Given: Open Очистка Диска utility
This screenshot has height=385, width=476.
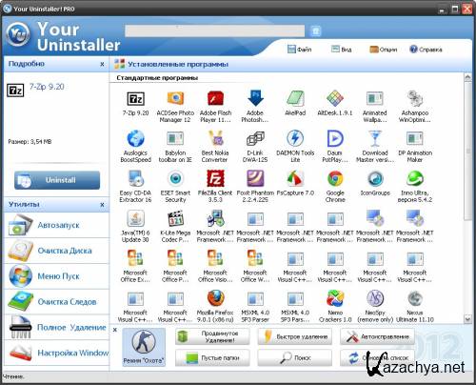Looking at the screenshot, I should [x=56, y=251].
